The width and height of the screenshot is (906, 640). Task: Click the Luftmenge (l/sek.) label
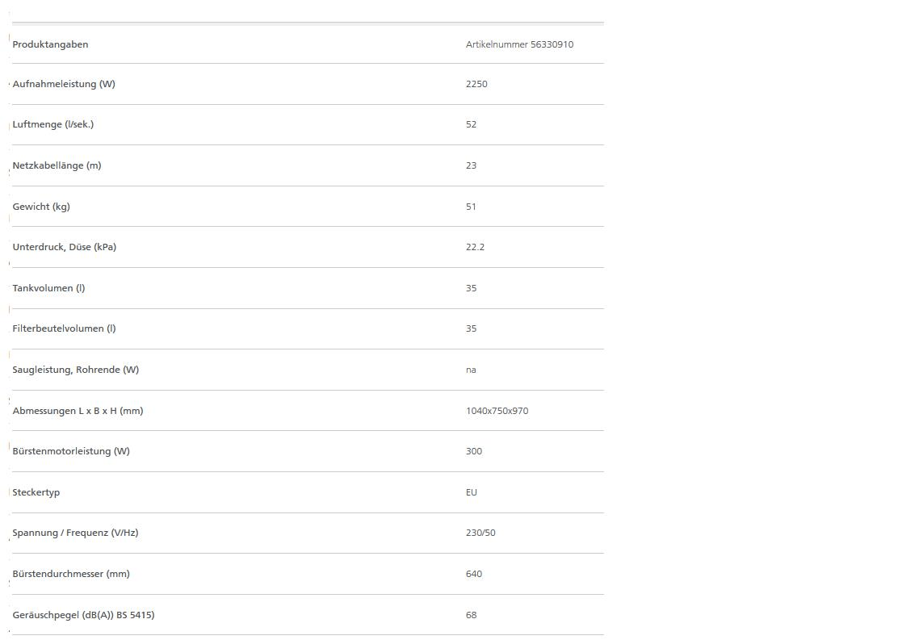pyautogui.click(x=53, y=124)
